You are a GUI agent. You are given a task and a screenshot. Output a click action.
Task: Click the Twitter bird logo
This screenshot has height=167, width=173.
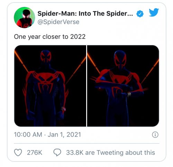click(154, 12)
